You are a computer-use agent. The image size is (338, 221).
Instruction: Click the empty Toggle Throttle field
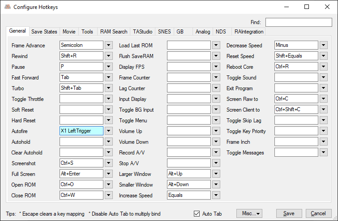(81, 99)
